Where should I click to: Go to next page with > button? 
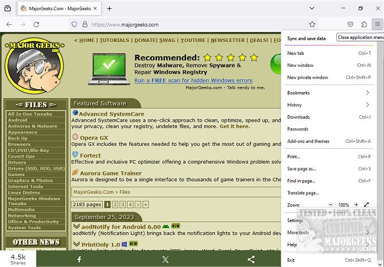pos(138,204)
